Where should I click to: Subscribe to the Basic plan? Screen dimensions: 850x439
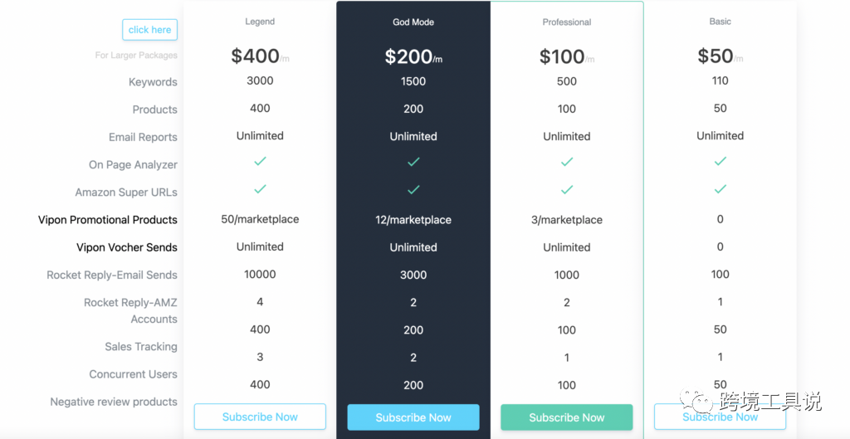(x=721, y=417)
